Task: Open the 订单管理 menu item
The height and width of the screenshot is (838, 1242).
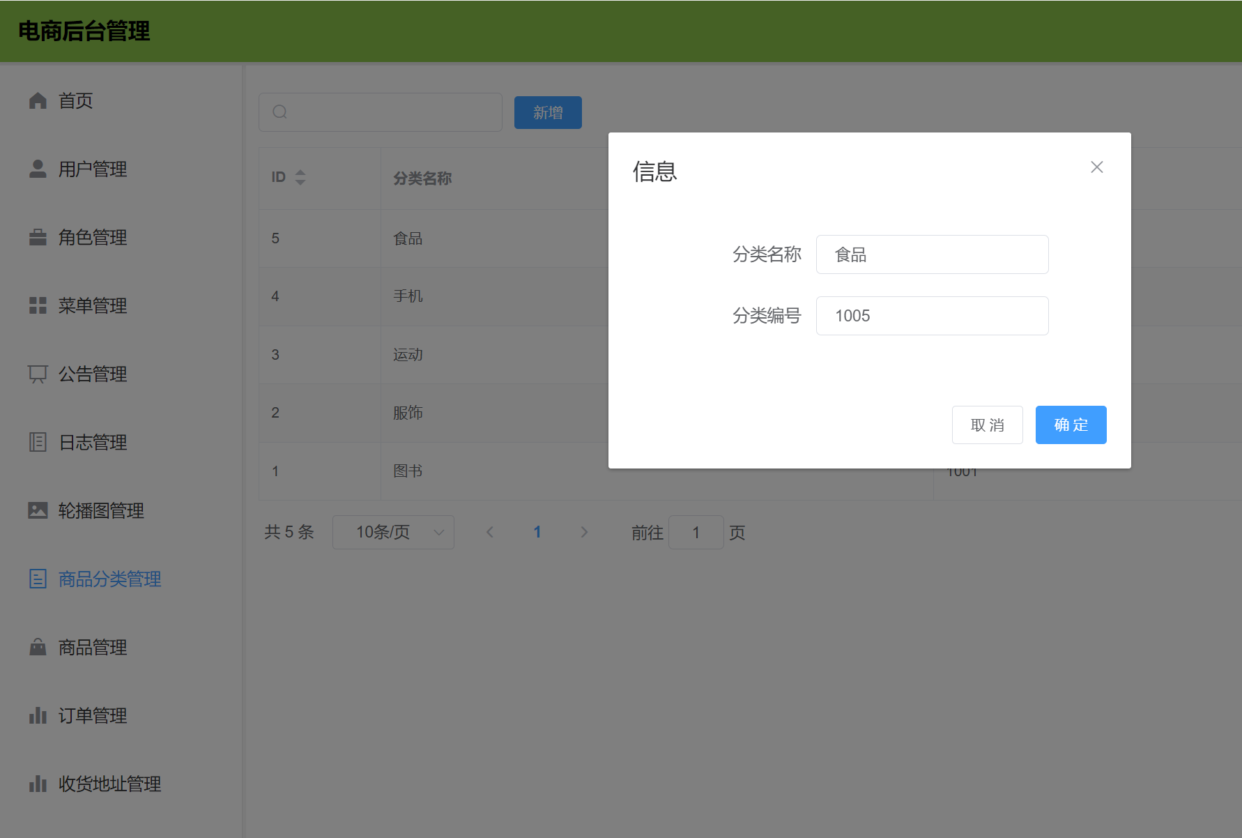Action: point(121,715)
